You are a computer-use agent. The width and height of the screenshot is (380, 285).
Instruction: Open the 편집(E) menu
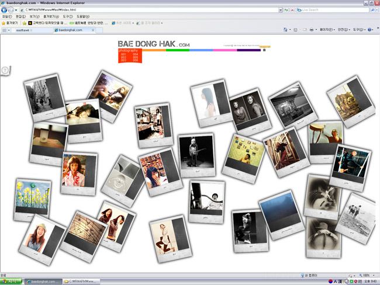click(20, 16)
